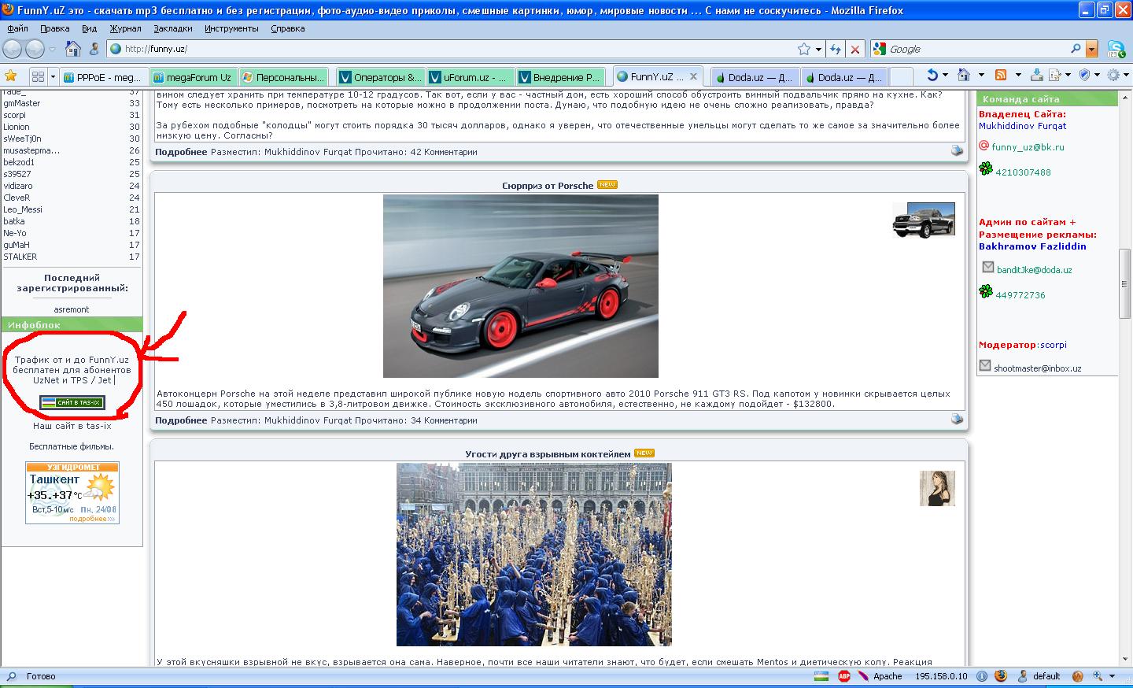Click banditJke@doda.uz email link

tap(1034, 270)
